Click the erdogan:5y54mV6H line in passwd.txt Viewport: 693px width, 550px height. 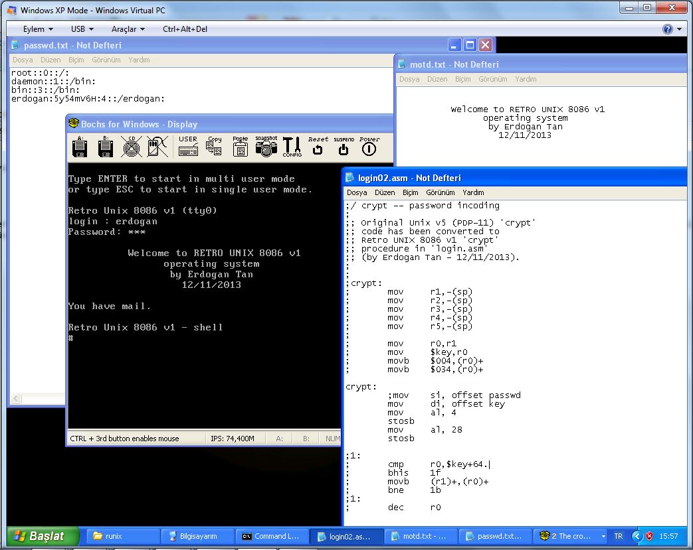tap(88, 99)
